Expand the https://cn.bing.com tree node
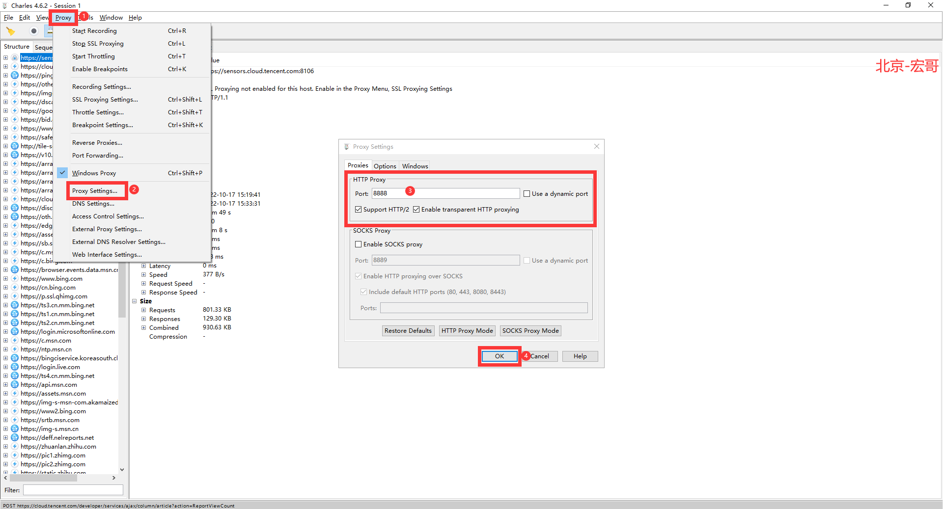Screen dimensions: 943x509 pos(5,288)
